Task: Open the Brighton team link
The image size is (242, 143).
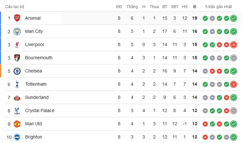Action: [34, 137]
